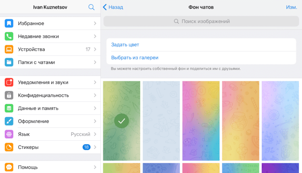Open Данные и память via its chevron
302x173 pixels.
[x=95, y=108]
